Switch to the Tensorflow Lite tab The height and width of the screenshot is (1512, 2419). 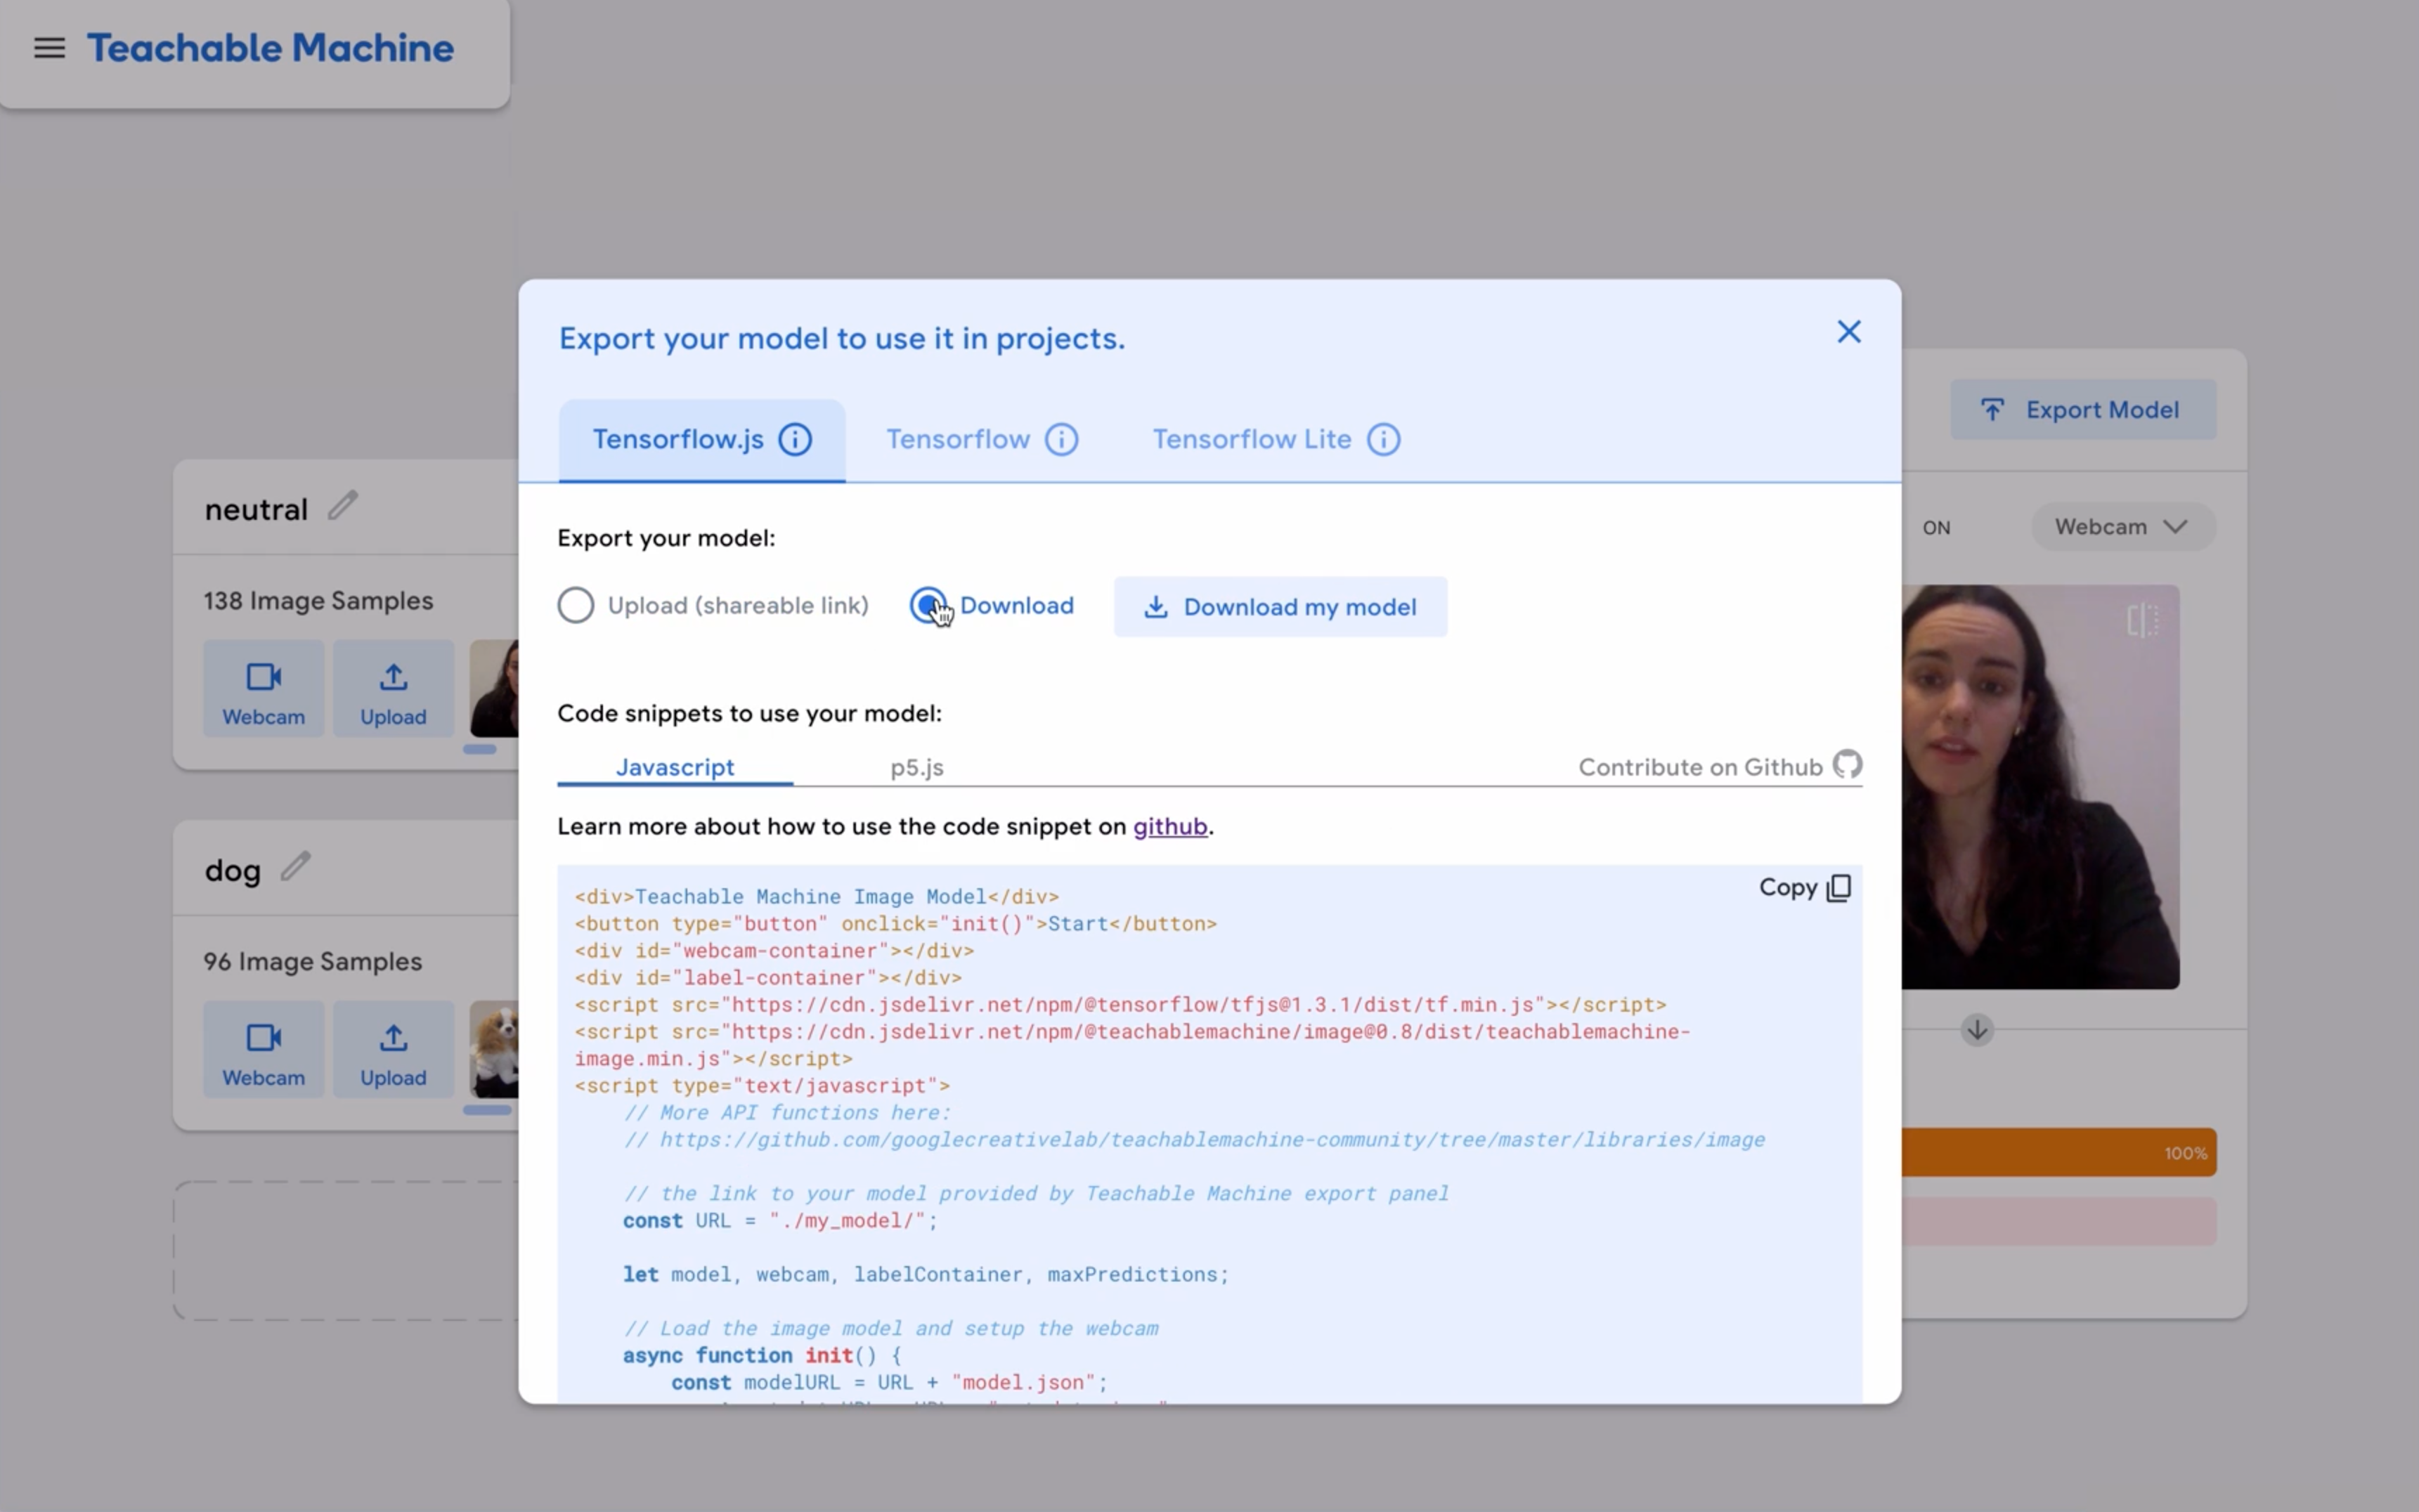[x=1251, y=440]
